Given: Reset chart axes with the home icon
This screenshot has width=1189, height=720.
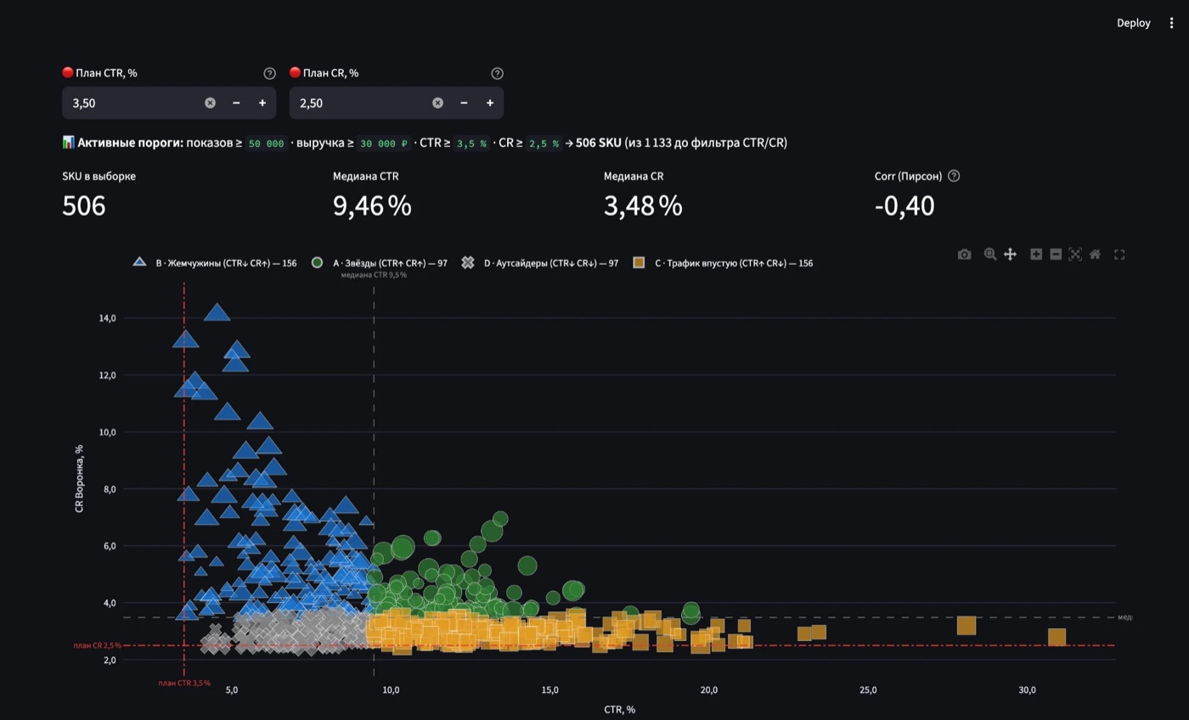Looking at the screenshot, I should (x=1095, y=255).
